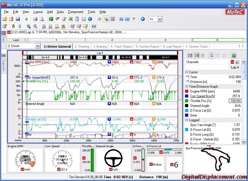Toggle the red M main lap indicator in Channels header
Image resolution: width=248 pixels, height=181 pixels.
[x=232, y=62]
